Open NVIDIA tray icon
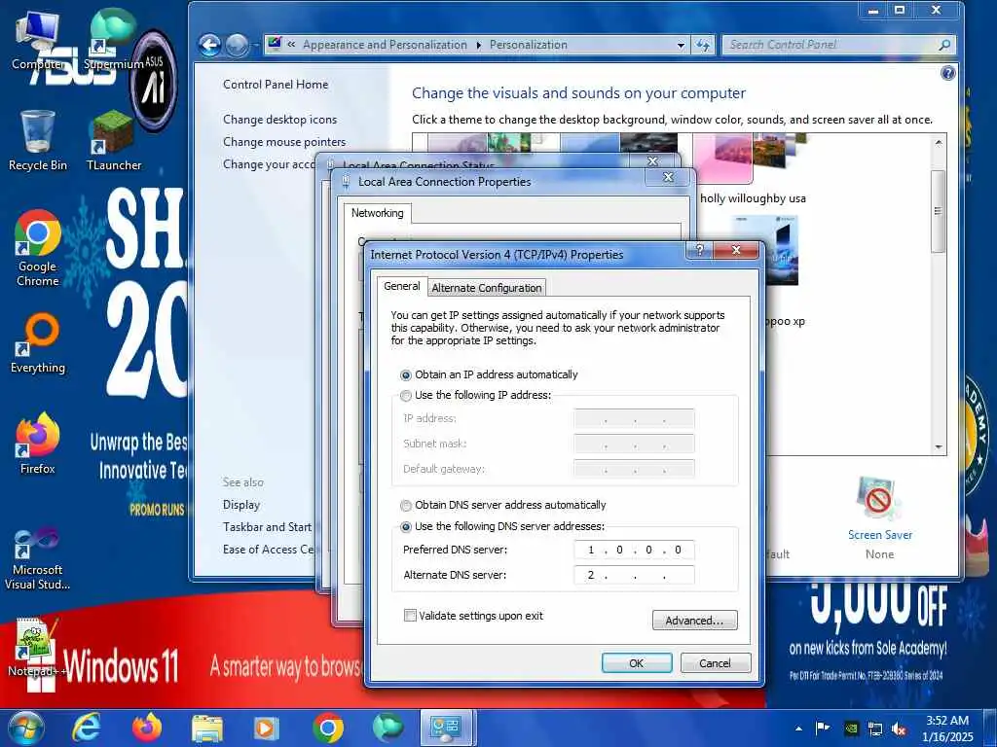Image resolution: width=997 pixels, height=747 pixels. pos(851,729)
